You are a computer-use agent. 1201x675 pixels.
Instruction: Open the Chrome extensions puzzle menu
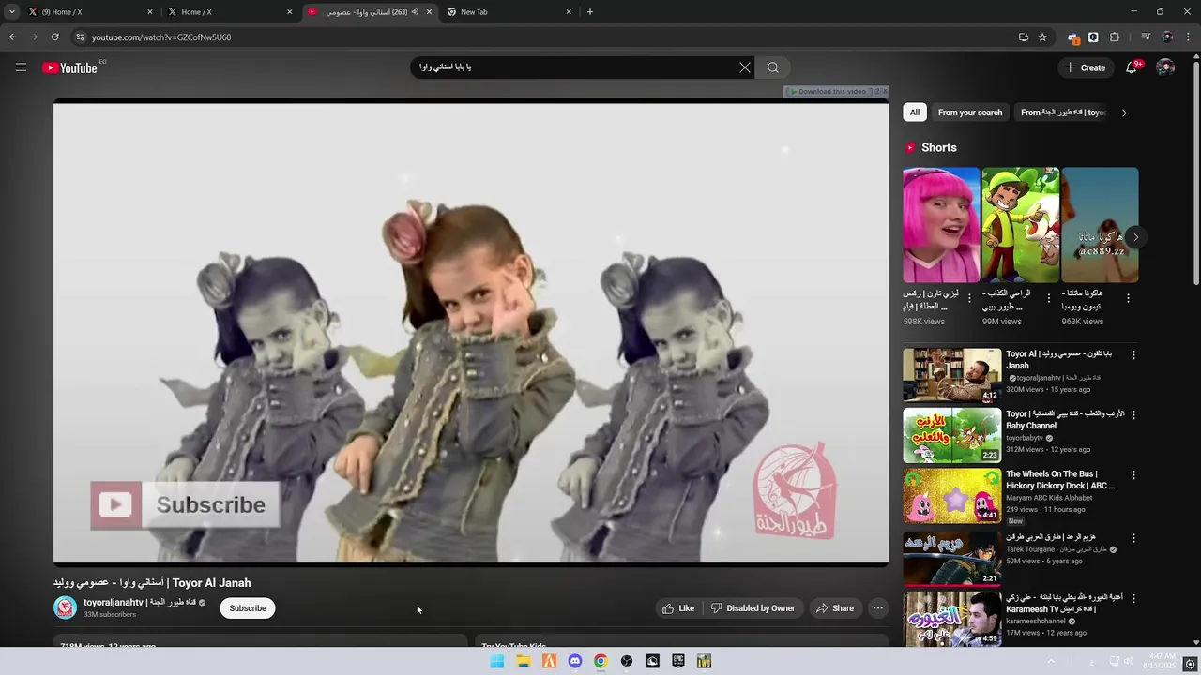pyautogui.click(x=1115, y=37)
